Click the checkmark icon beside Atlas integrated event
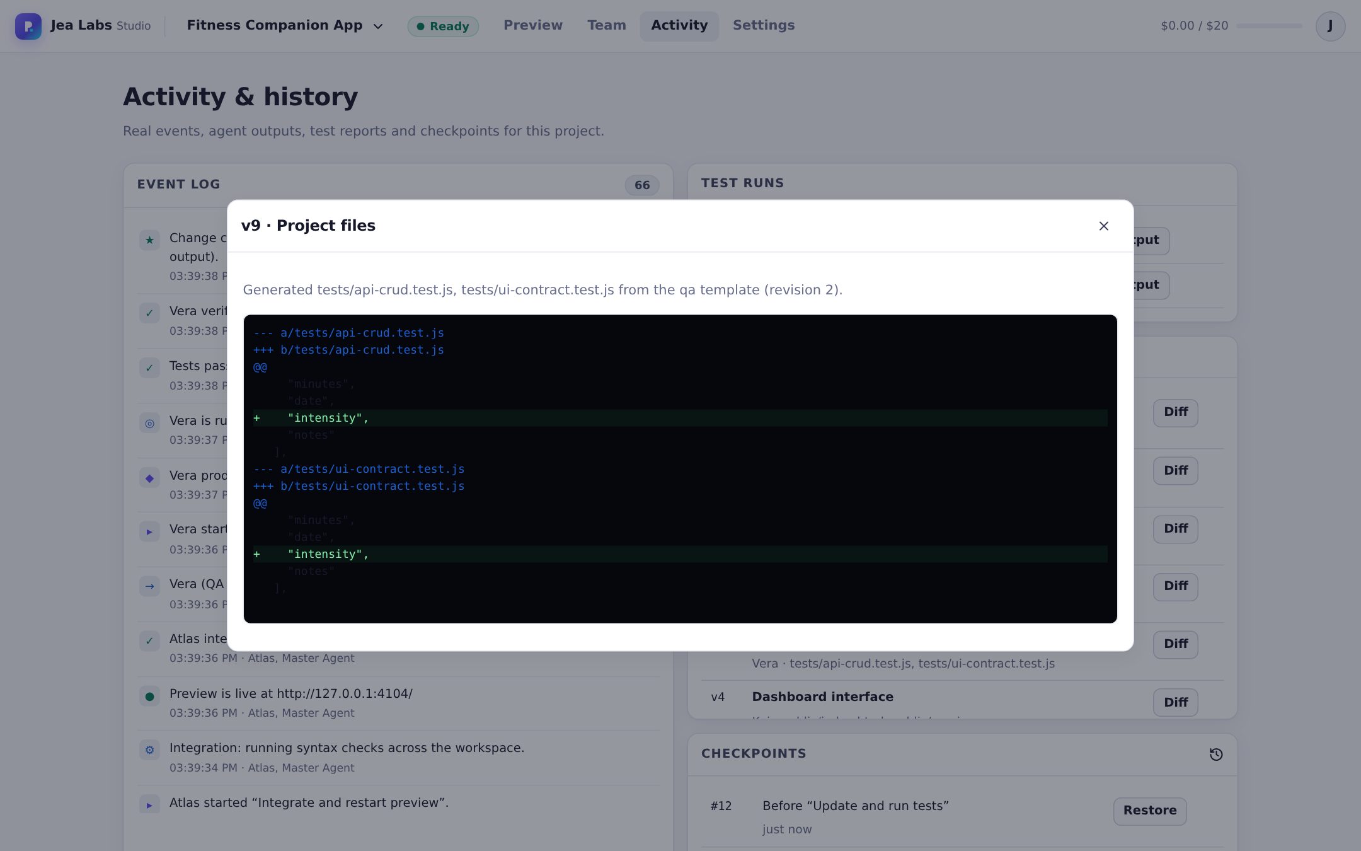The height and width of the screenshot is (851, 1361). (x=149, y=641)
